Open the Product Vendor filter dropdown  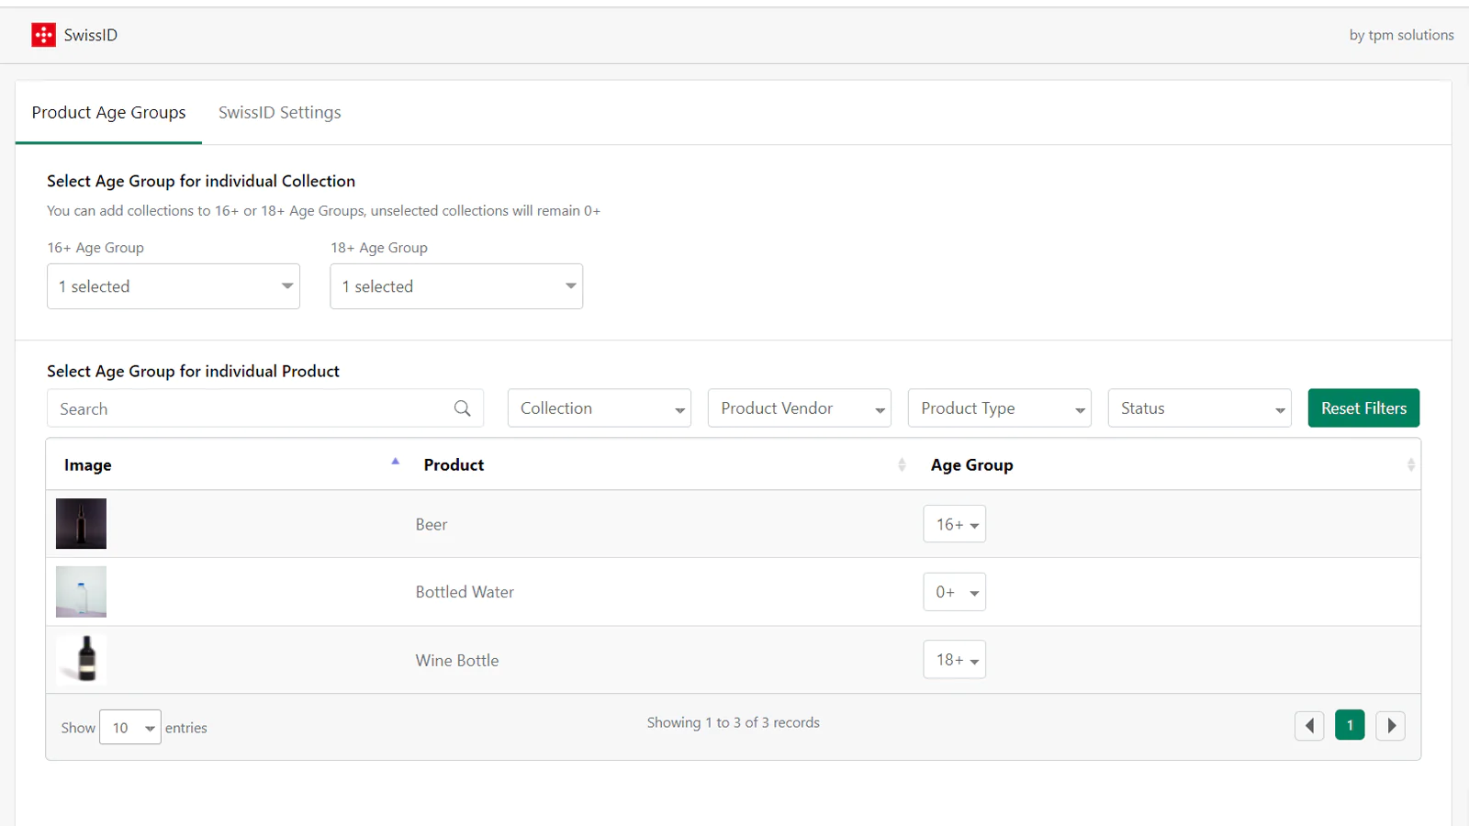(799, 408)
